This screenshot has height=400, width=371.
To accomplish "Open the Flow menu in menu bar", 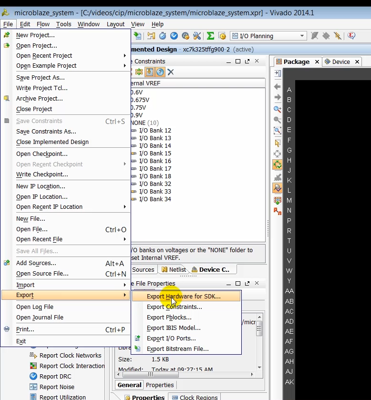I will [x=43, y=24].
